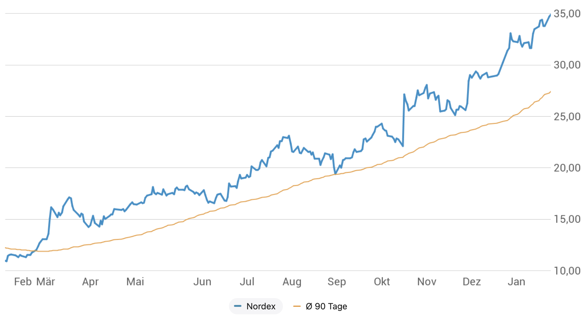This screenshot has width=588, height=319.
Task: Click the 20,00 price axis label
Action: pos(567,168)
